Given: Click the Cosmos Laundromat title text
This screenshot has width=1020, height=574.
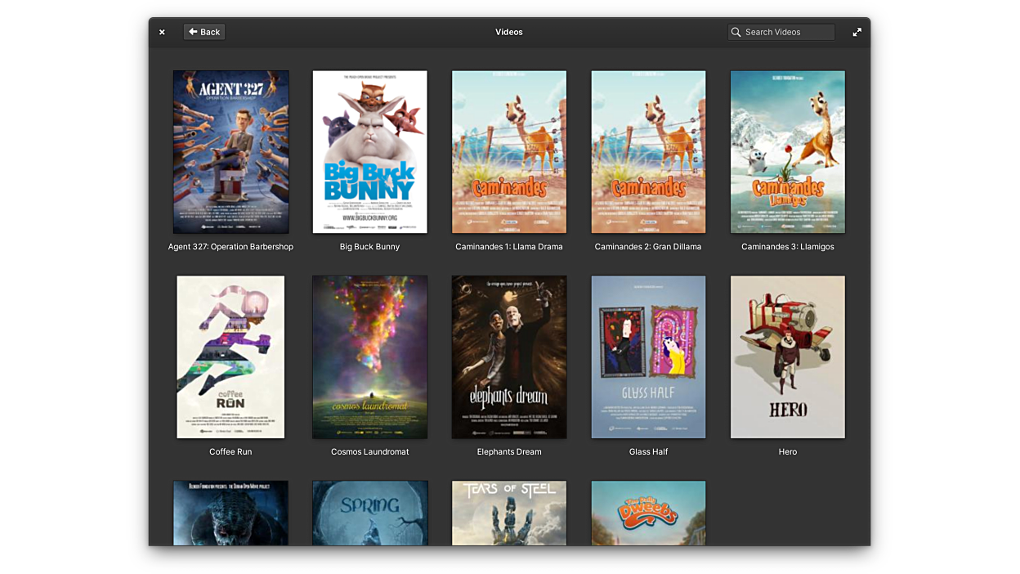Looking at the screenshot, I should [369, 452].
